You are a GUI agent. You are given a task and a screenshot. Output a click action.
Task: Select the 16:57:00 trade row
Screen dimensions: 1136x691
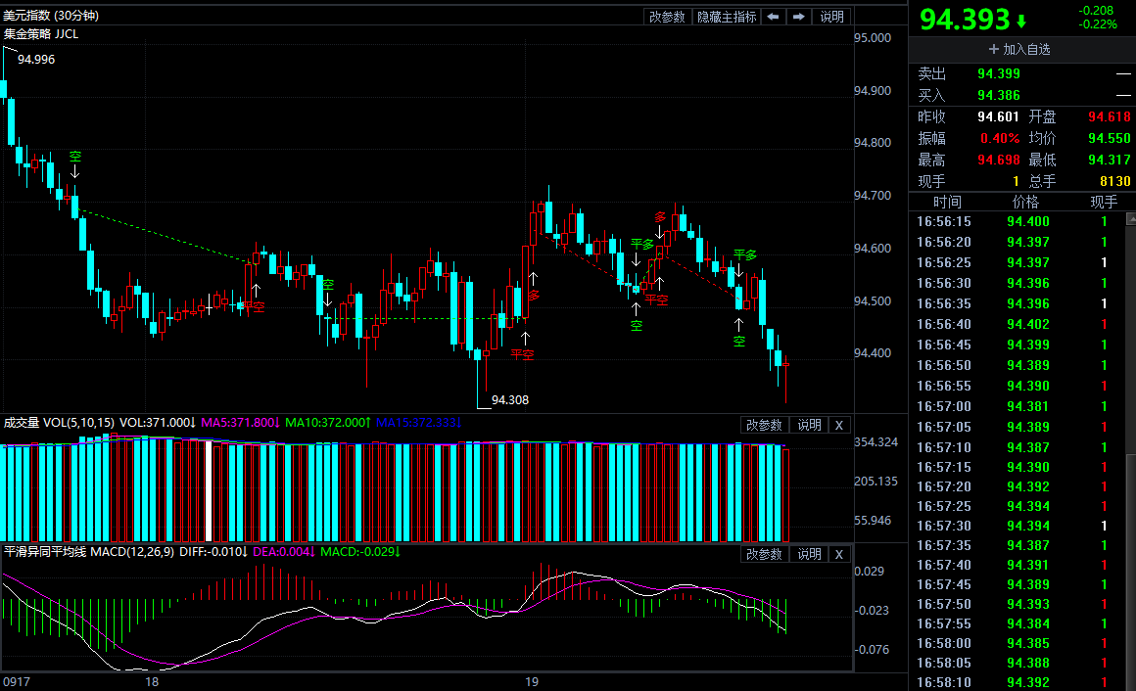click(x=1018, y=406)
